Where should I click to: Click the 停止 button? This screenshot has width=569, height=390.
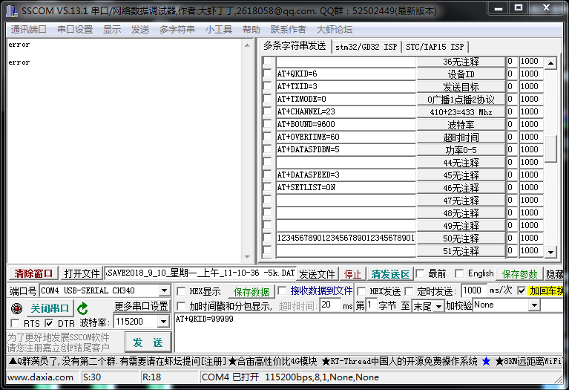352,274
